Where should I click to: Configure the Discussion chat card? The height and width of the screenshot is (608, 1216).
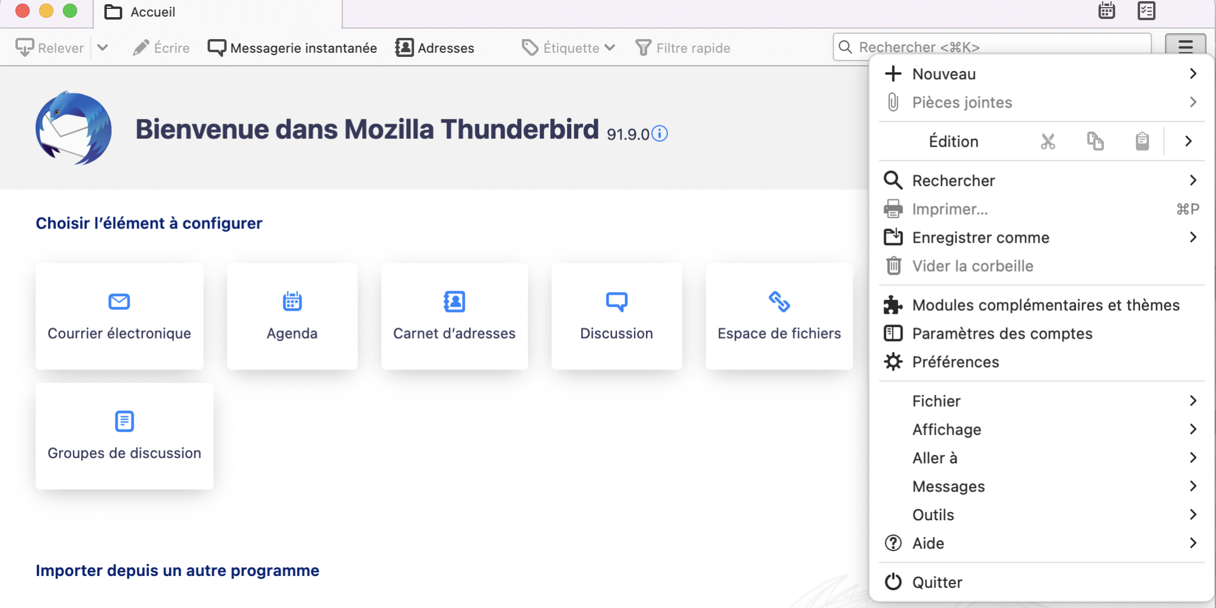click(x=616, y=317)
